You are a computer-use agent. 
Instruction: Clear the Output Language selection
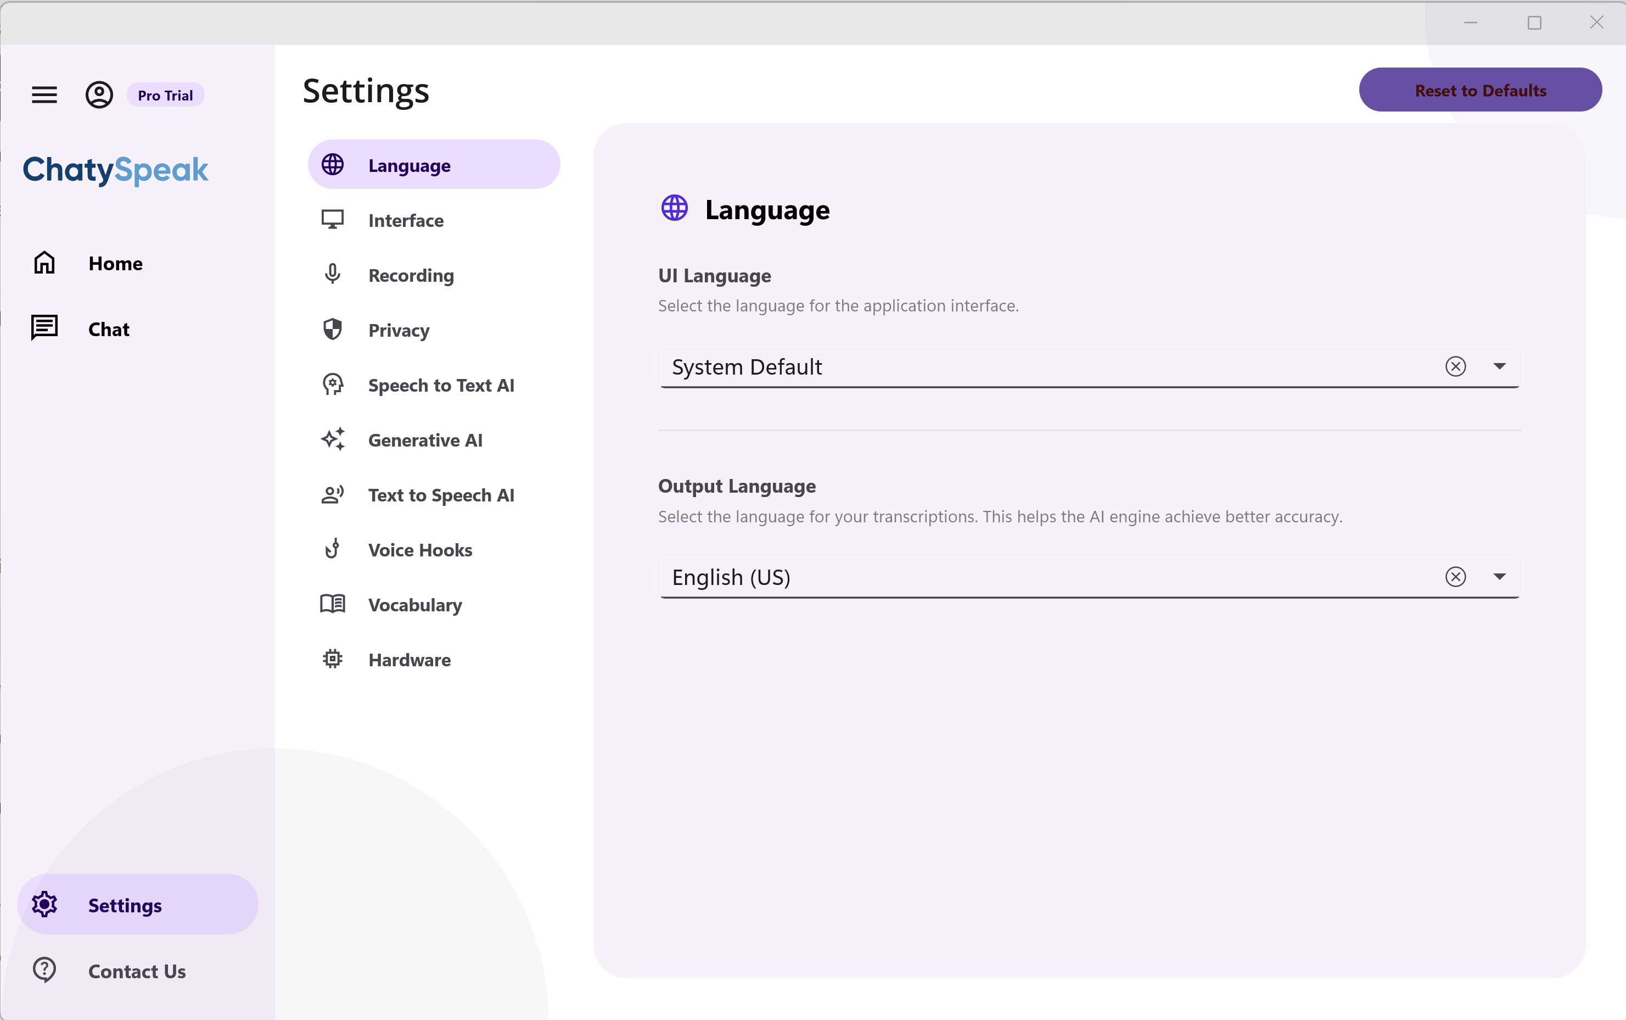[1455, 577]
